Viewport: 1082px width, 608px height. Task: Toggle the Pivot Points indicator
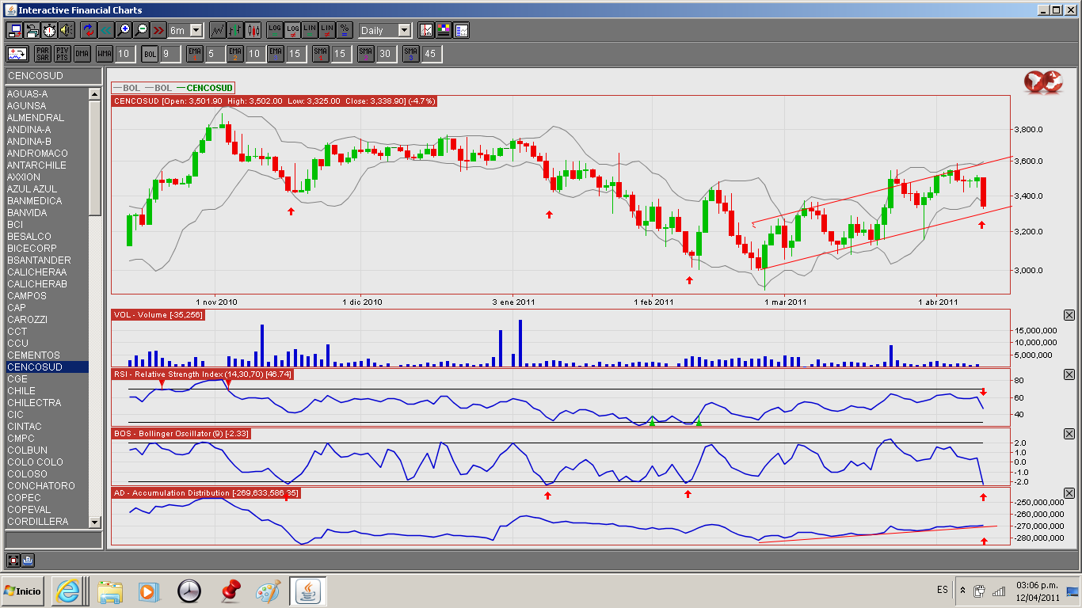(62, 54)
